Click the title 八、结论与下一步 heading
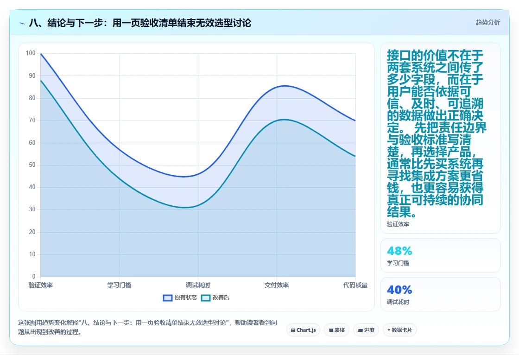 click(x=140, y=23)
